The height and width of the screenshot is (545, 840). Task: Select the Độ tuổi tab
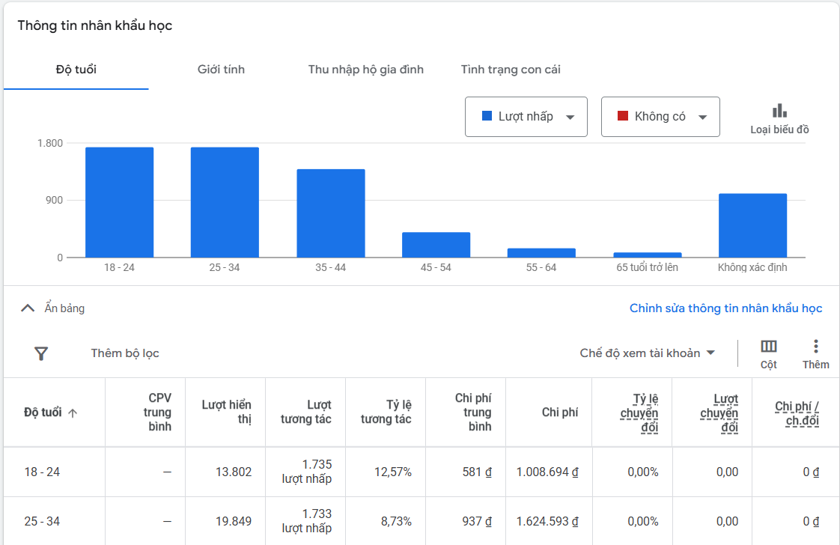point(76,70)
